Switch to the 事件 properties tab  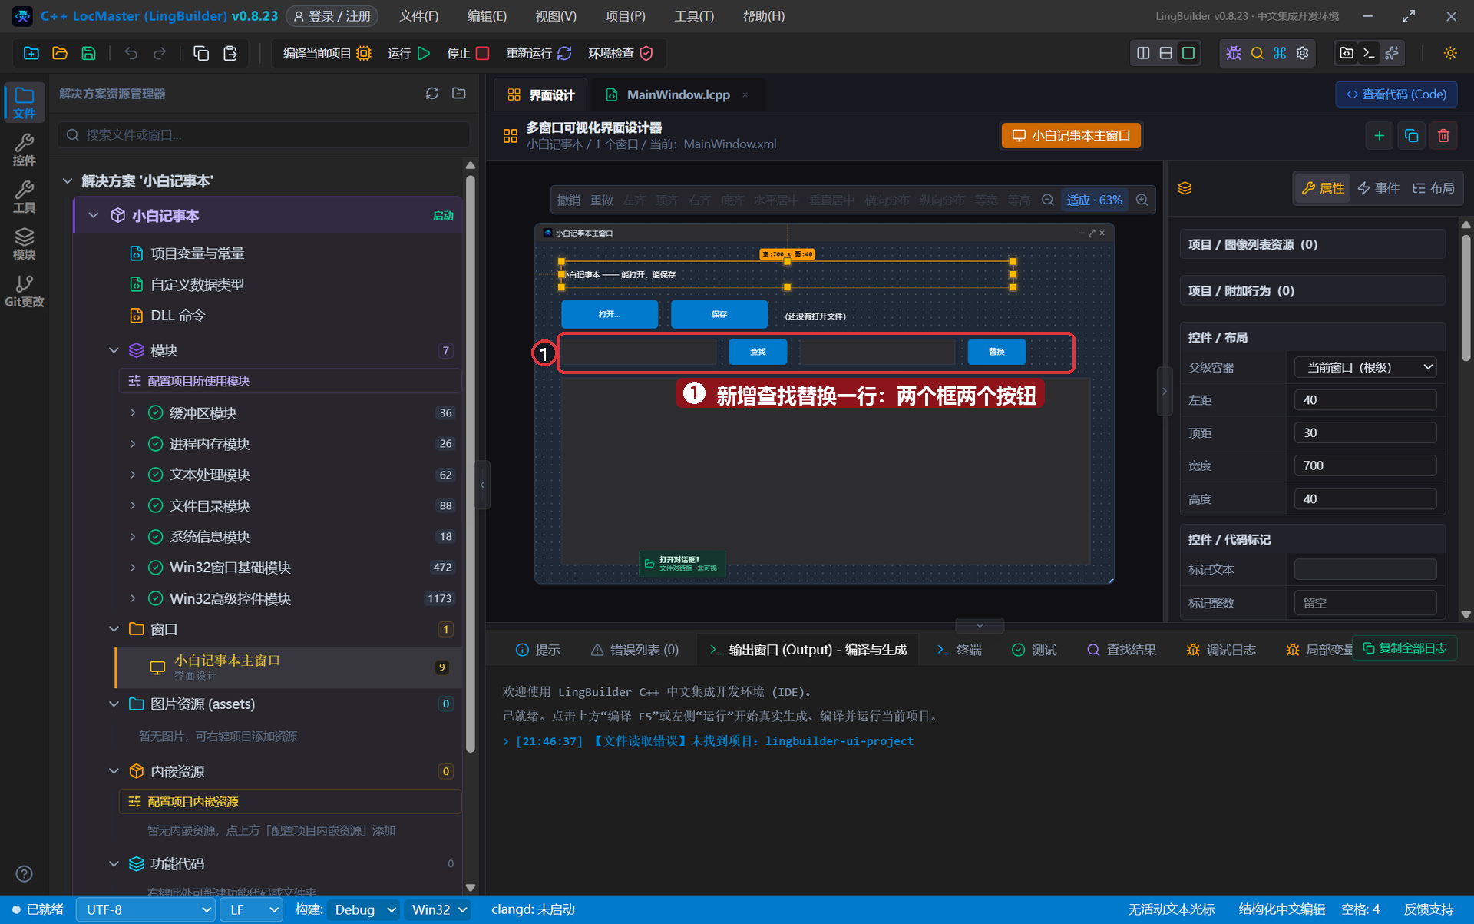point(1379,188)
